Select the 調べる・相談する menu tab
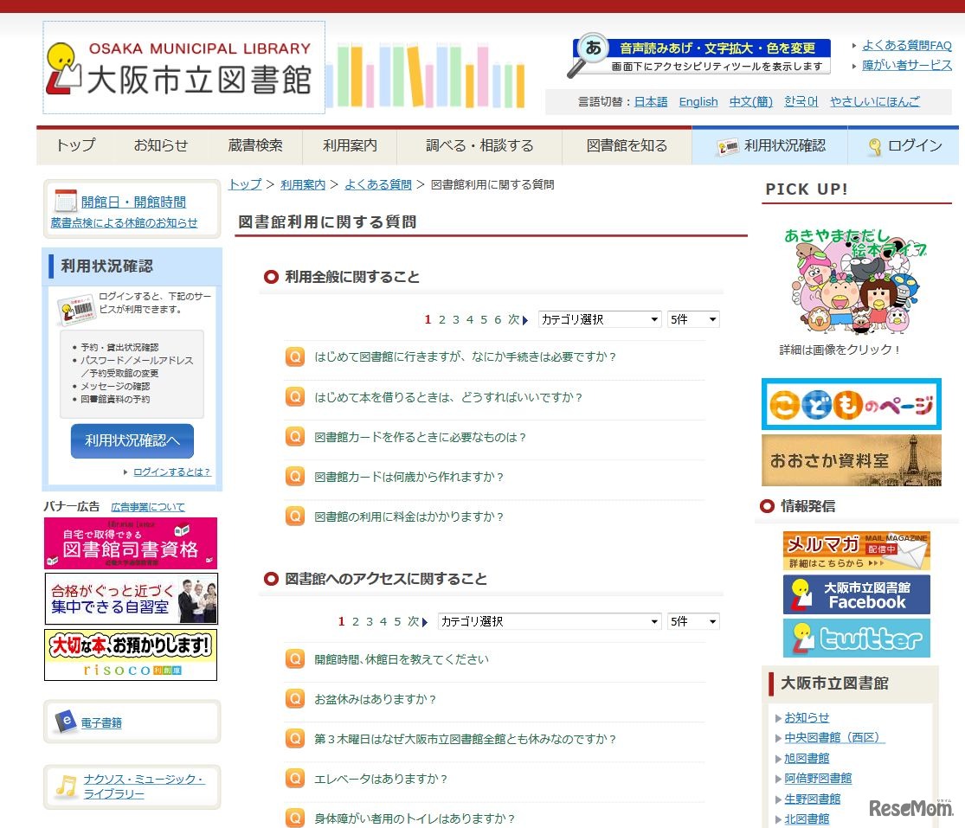The width and height of the screenshot is (965, 828). (x=479, y=145)
